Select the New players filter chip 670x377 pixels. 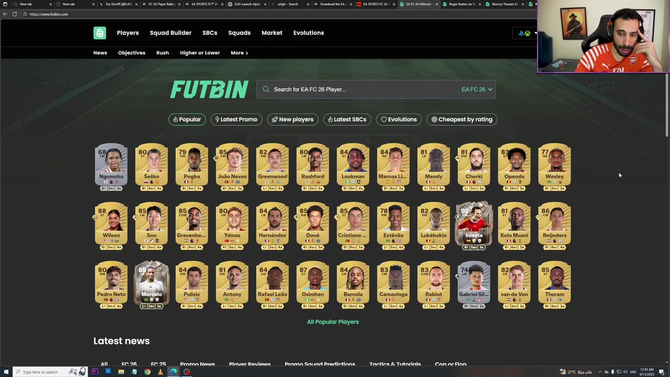click(293, 119)
